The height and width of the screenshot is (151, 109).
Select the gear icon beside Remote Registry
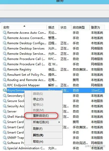click(4, 69)
